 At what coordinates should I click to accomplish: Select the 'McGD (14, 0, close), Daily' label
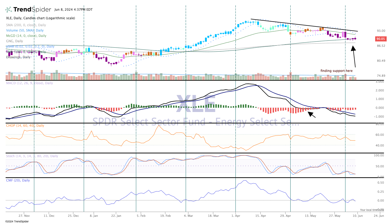[26, 36]
